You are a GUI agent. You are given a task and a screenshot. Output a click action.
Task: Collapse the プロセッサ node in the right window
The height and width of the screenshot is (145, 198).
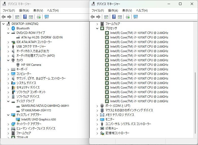coord(97,28)
